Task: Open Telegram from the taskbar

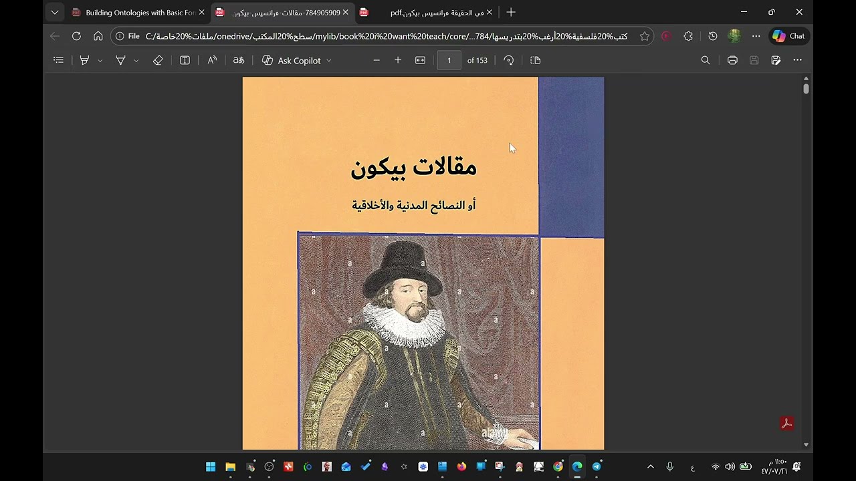Action: coord(597,466)
